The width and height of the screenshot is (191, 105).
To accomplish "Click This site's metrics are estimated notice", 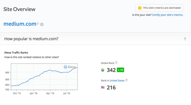I will [159, 8].
